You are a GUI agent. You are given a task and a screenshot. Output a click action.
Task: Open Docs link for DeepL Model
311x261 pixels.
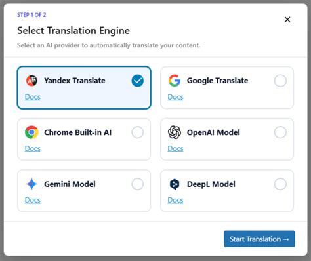pos(175,200)
